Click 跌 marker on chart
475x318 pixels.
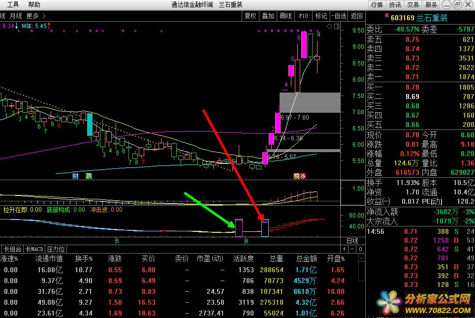tap(89, 176)
